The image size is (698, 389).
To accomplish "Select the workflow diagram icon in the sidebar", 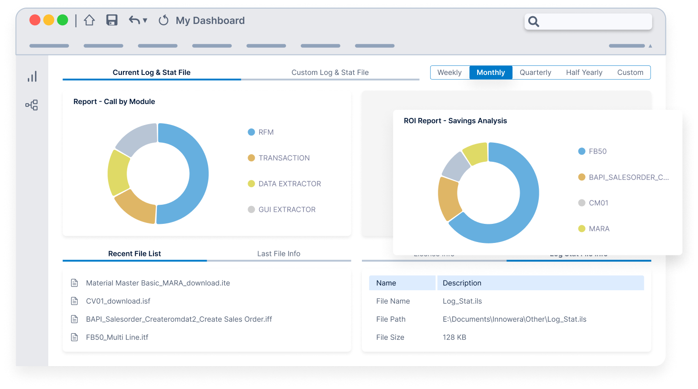I will click(x=32, y=105).
